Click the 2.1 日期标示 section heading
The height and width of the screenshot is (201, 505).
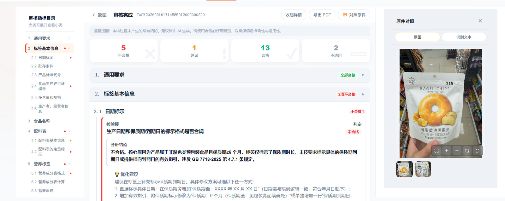pos(109,112)
